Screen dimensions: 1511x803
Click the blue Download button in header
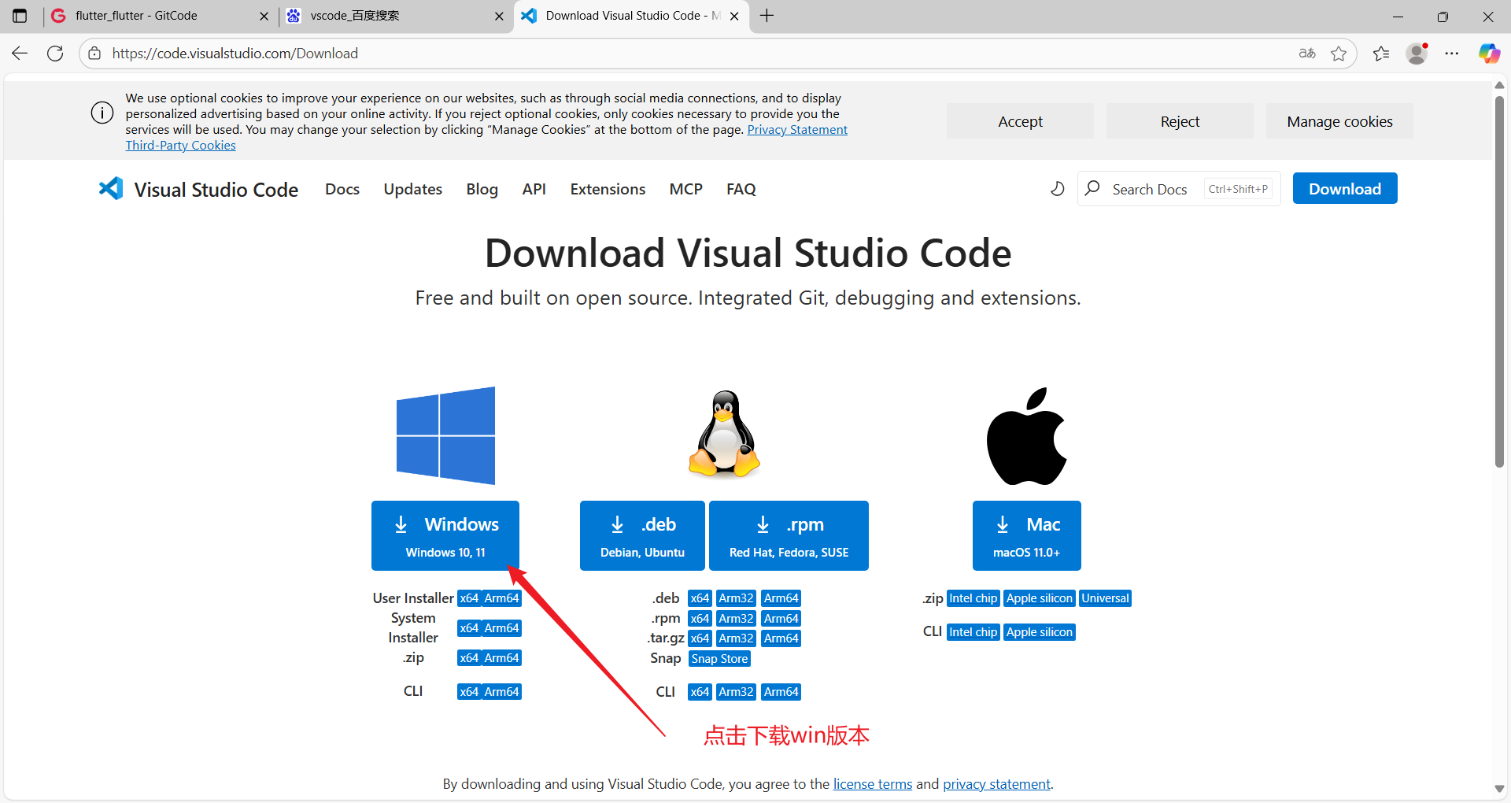point(1345,188)
